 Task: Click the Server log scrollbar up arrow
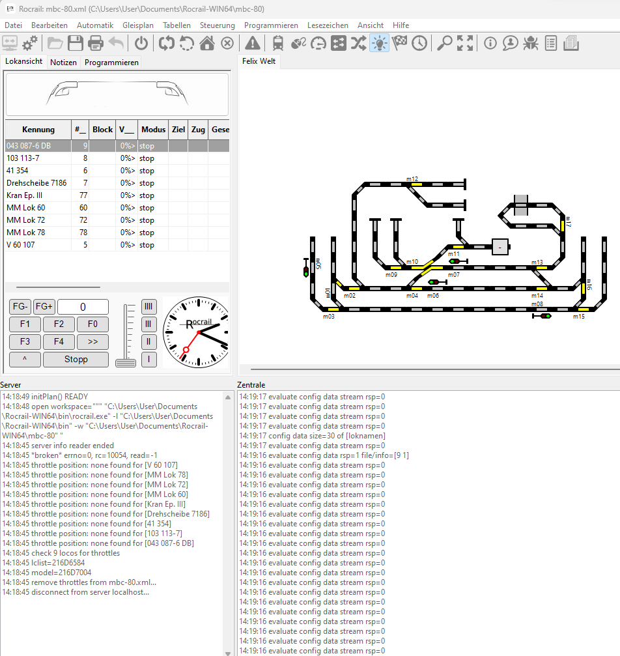pyautogui.click(x=228, y=397)
